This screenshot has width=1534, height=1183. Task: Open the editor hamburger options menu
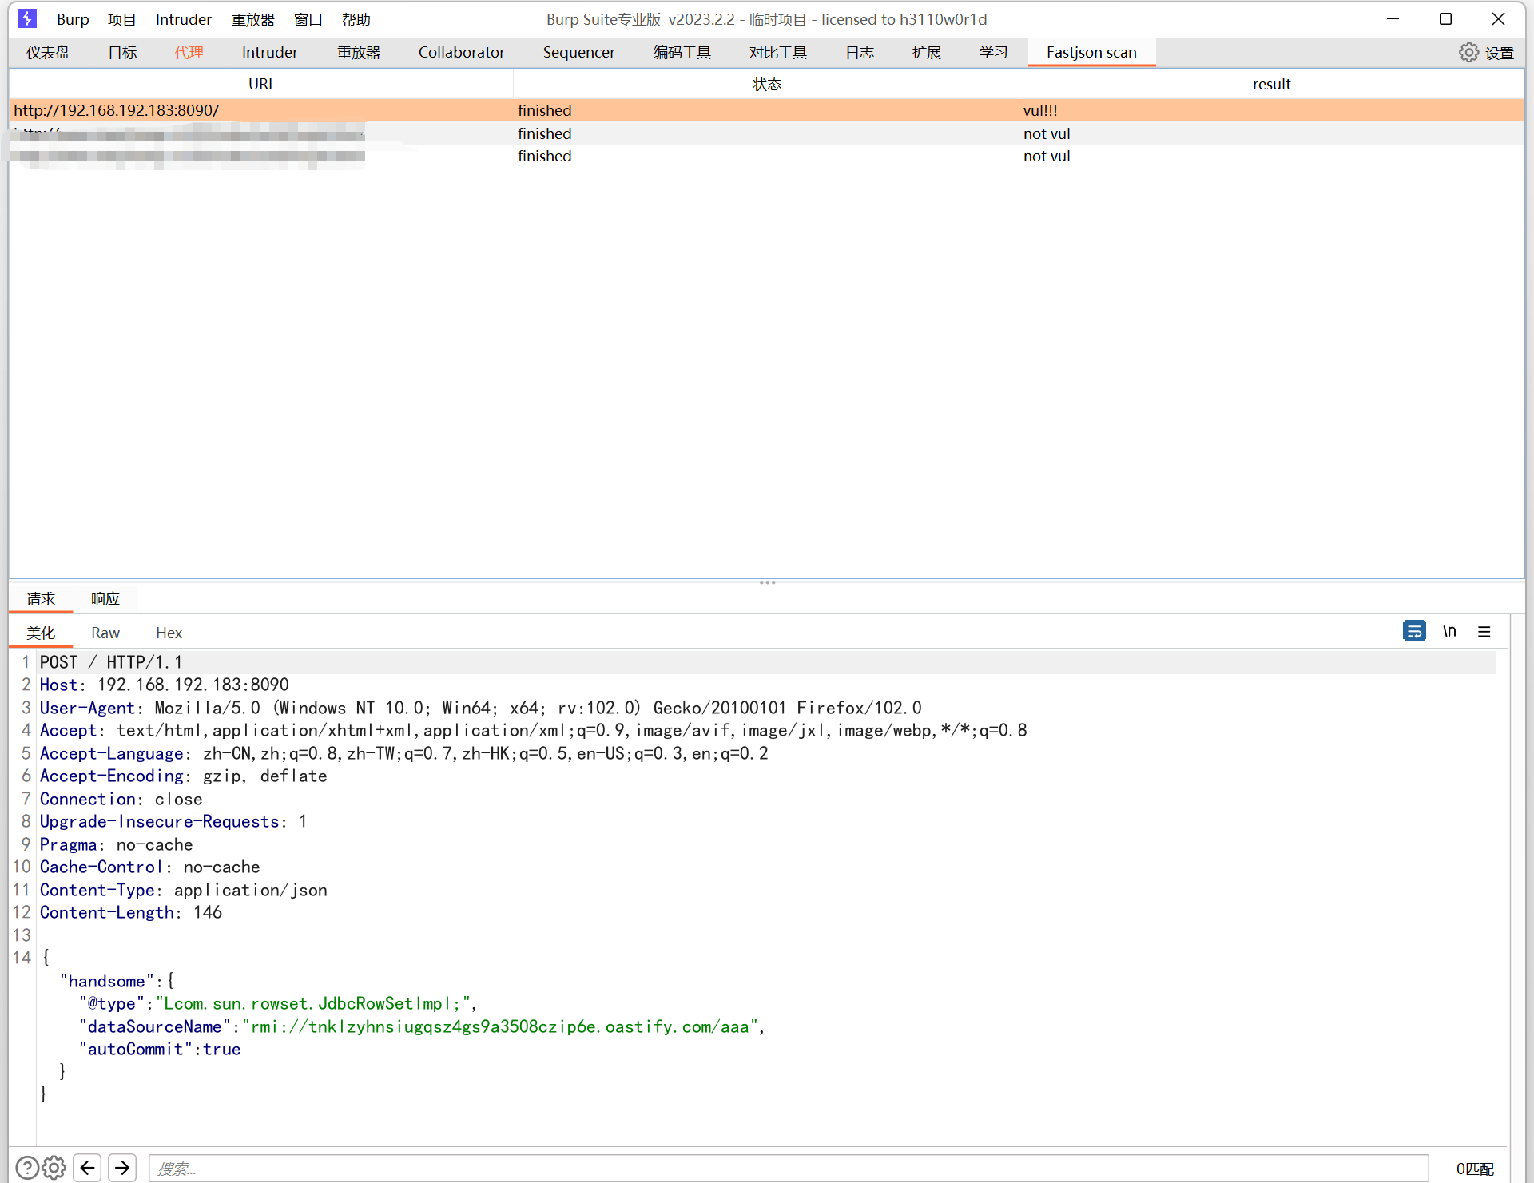(x=1484, y=631)
